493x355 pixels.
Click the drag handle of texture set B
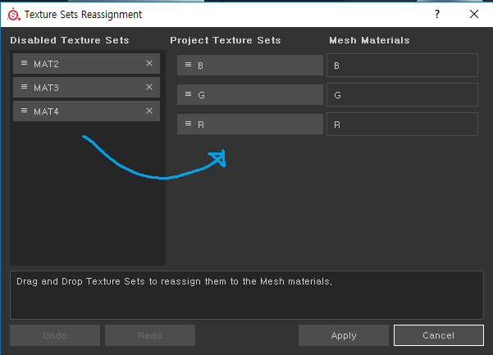click(188, 65)
